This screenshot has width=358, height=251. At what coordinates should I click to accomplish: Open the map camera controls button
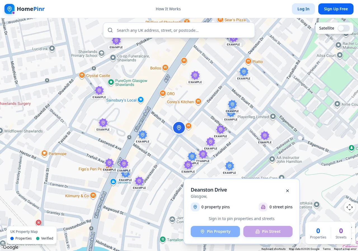tap(349, 207)
